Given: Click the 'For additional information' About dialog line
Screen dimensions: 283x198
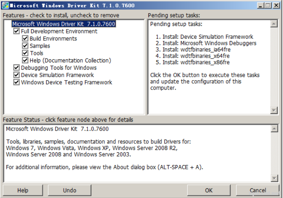Looking at the screenshot, I should pos(105,167).
